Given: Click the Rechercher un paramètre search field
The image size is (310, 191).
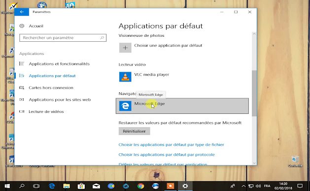Looking at the screenshot, I should click(63, 38).
